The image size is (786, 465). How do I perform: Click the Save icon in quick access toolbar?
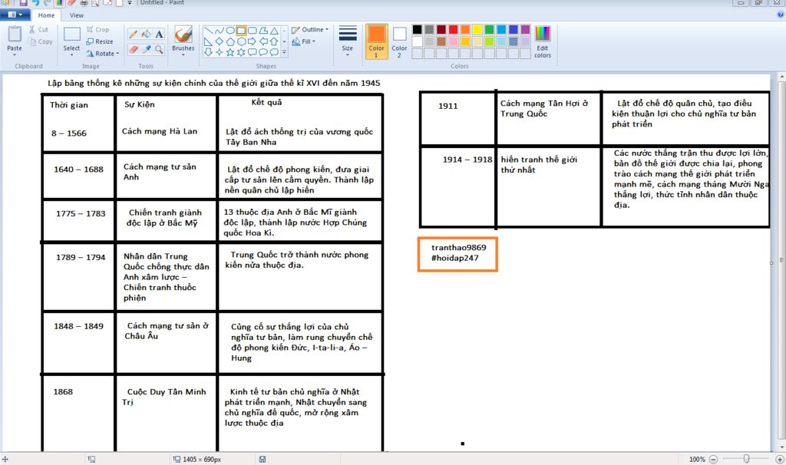pos(23,3)
